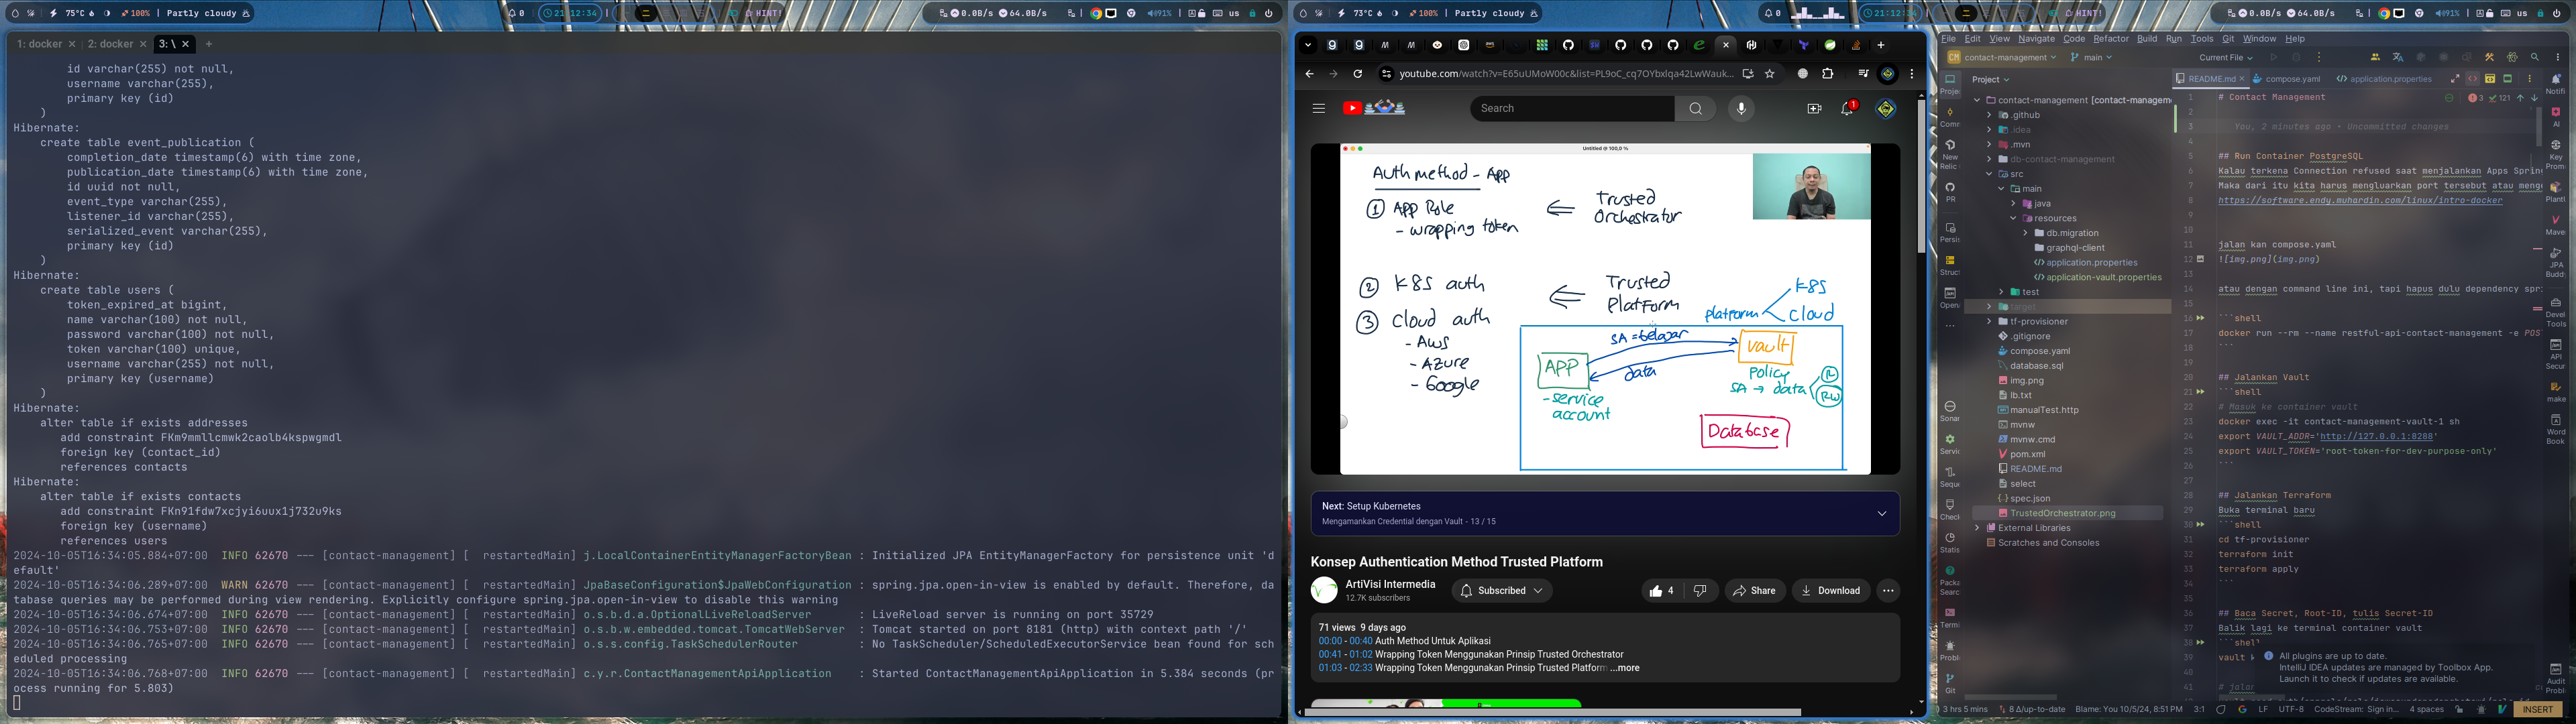Open the AI Assistant tool window

point(2555,117)
